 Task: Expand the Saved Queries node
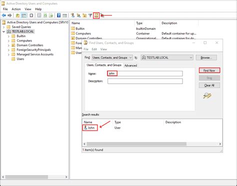3,27
